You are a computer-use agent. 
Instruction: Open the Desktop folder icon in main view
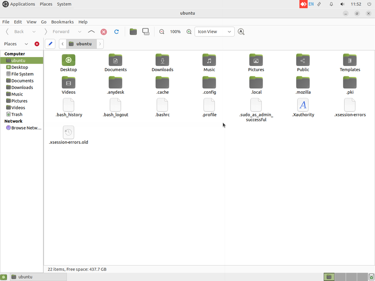pos(68,63)
